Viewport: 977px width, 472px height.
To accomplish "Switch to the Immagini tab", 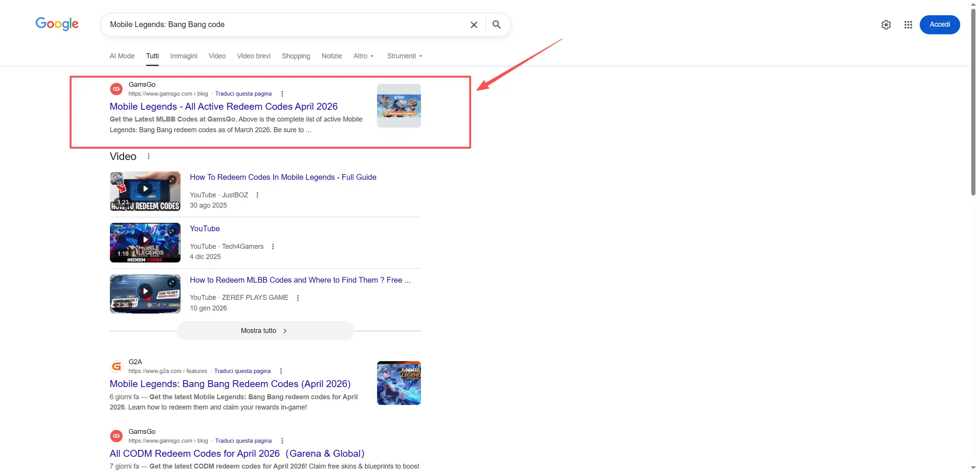I will point(184,56).
